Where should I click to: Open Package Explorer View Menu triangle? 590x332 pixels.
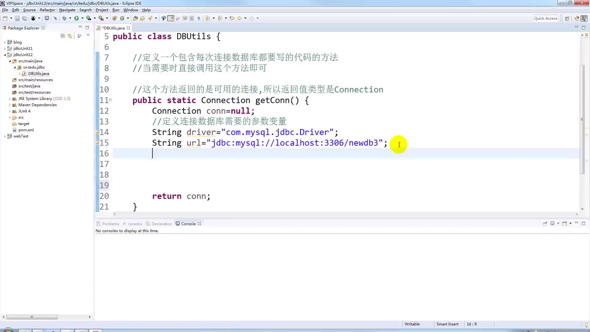coord(88,35)
